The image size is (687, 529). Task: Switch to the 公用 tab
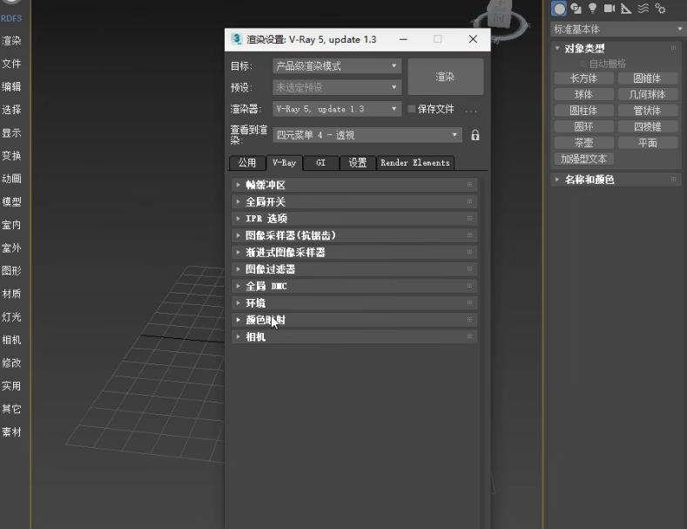(247, 163)
